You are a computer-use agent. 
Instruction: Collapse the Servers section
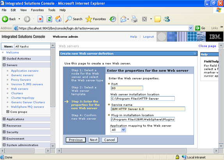coord(4,65)
